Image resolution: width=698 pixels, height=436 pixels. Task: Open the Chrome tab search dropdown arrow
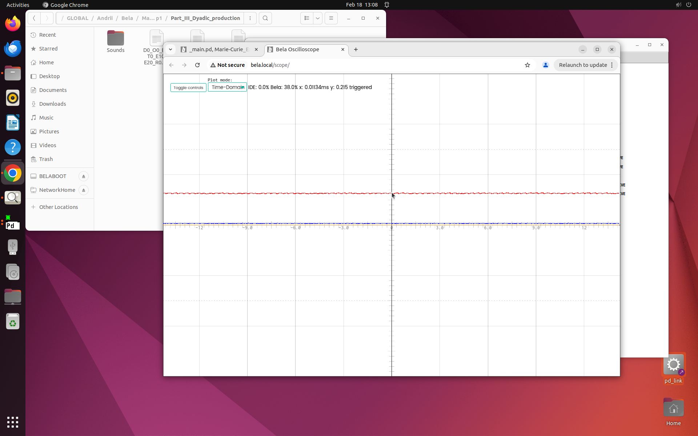170,49
